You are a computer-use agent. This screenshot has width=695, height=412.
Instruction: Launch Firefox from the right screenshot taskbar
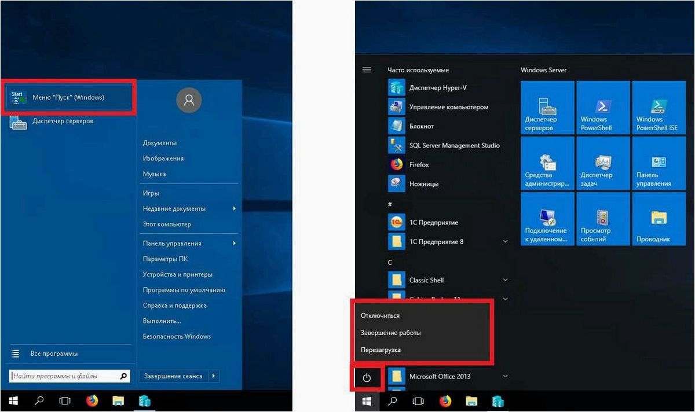tap(445, 400)
